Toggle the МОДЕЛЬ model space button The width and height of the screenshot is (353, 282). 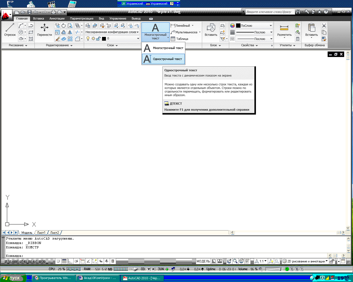[x=203, y=261]
